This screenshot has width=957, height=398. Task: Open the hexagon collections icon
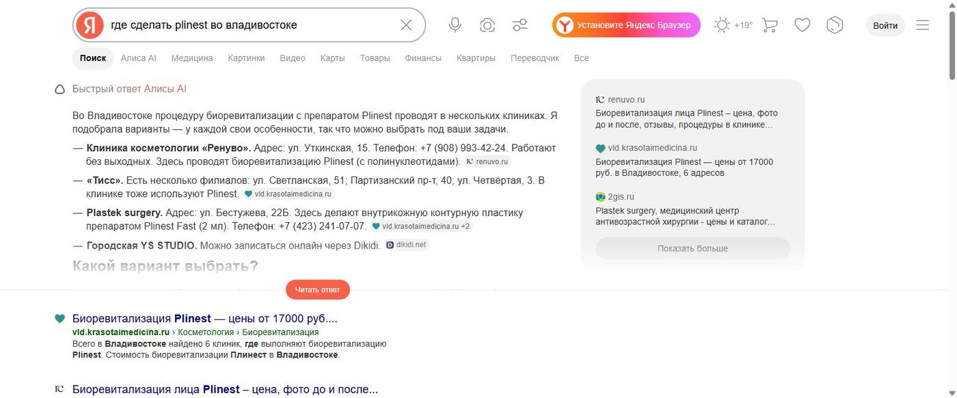coord(835,25)
